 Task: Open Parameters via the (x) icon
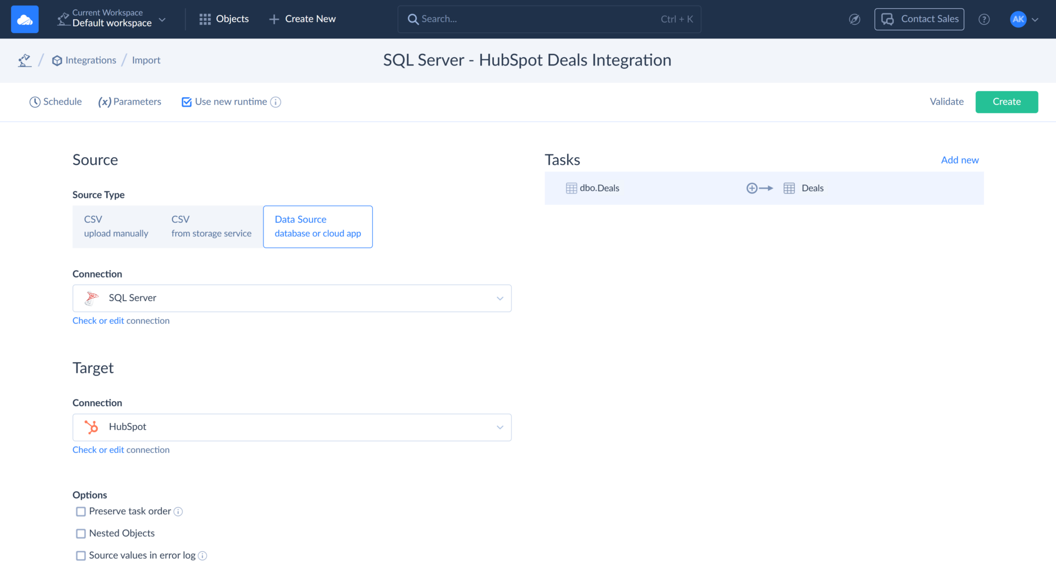click(x=104, y=102)
